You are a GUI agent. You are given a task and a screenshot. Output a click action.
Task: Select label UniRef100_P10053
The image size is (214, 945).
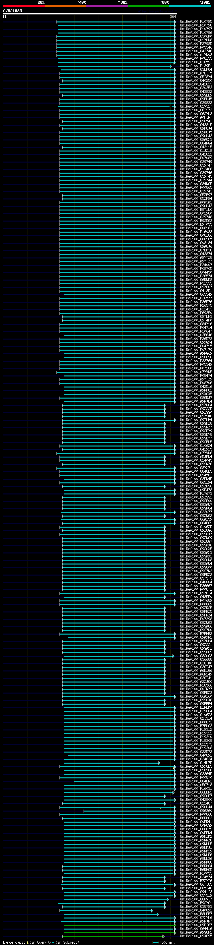[196, 873]
